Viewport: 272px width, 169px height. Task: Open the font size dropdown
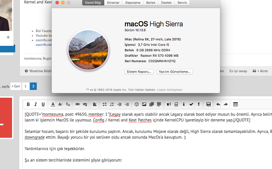(x=60, y=104)
